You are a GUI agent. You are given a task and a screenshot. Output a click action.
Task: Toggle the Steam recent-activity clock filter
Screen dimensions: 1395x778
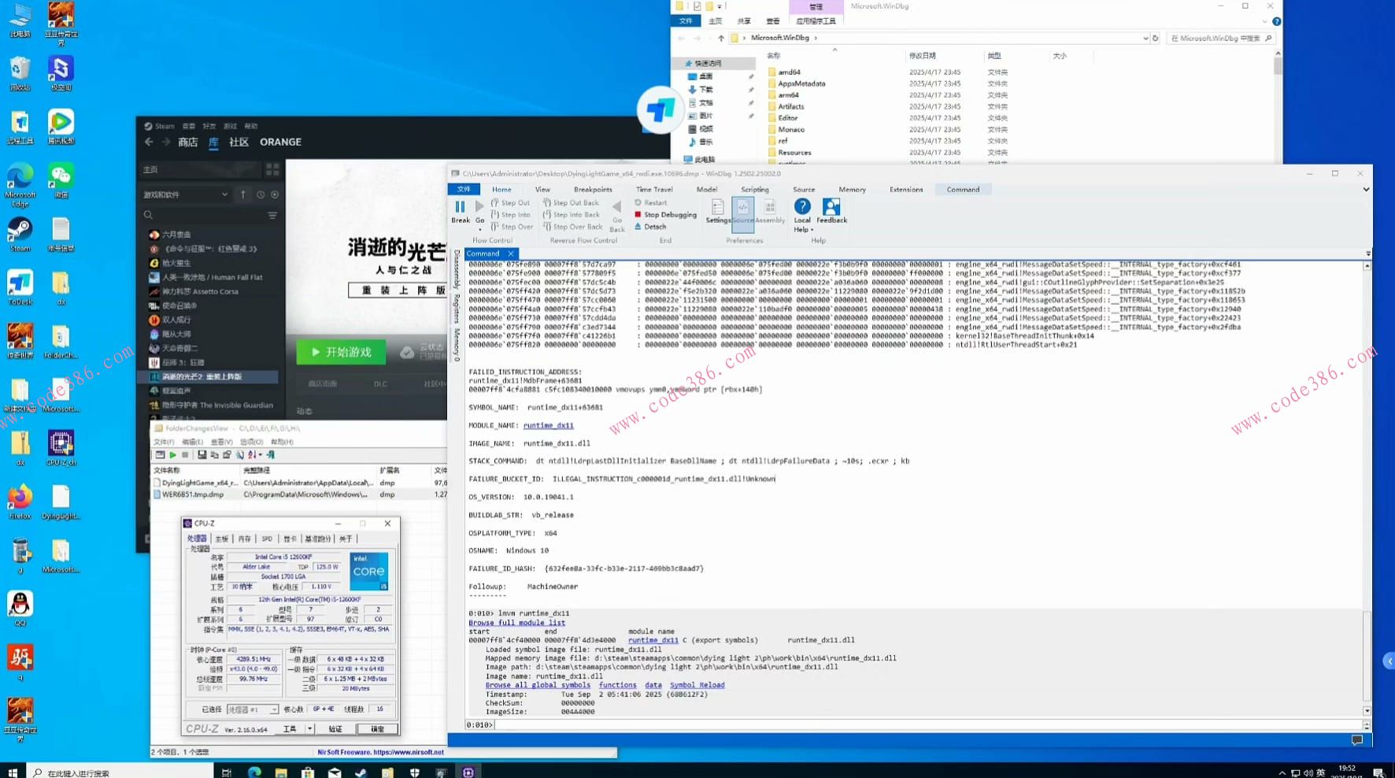(261, 194)
